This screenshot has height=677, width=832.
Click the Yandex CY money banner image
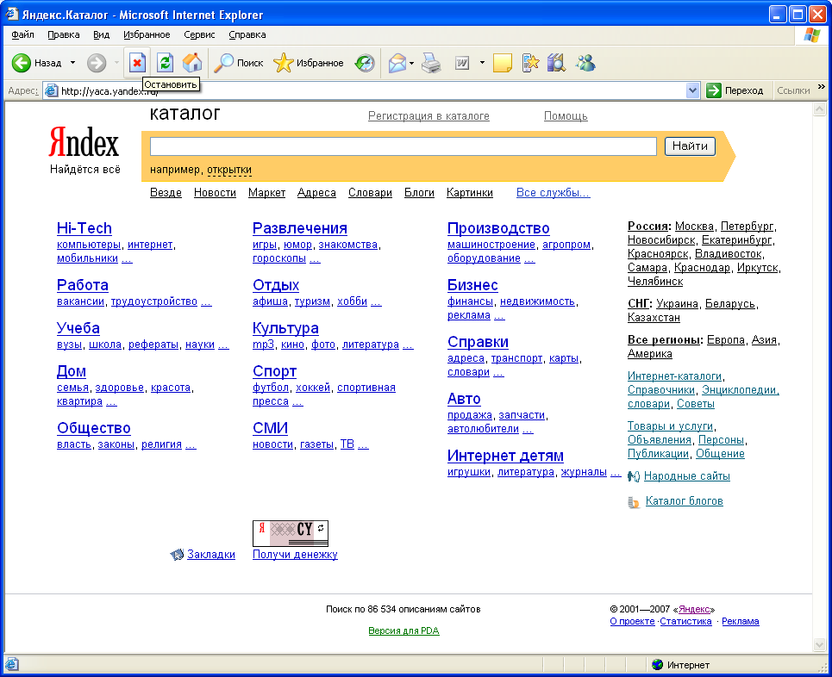tap(291, 533)
